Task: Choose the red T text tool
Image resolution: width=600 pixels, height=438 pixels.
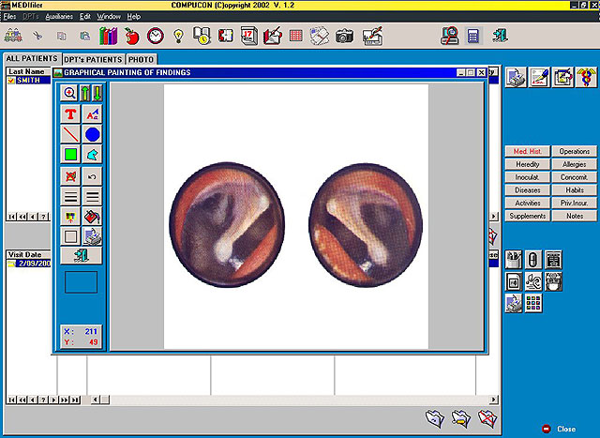Action: point(70,114)
